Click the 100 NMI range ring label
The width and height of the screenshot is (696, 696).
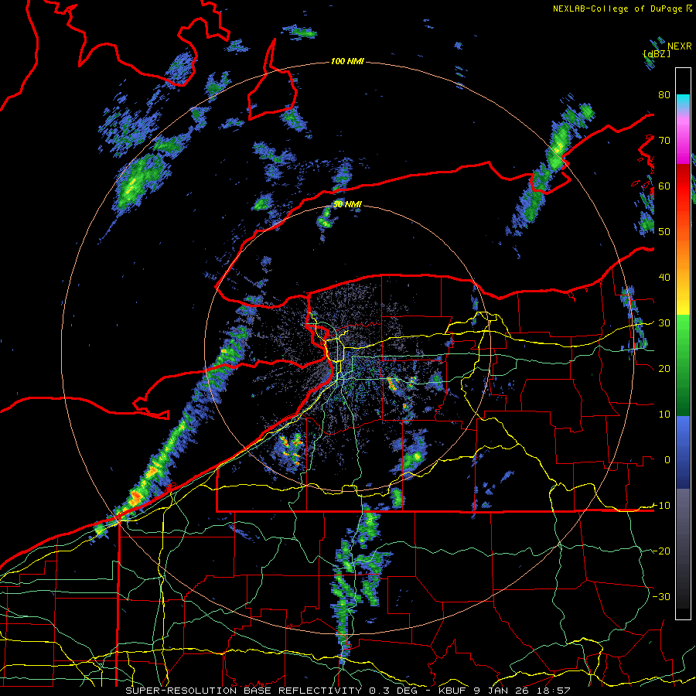point(347,61)
